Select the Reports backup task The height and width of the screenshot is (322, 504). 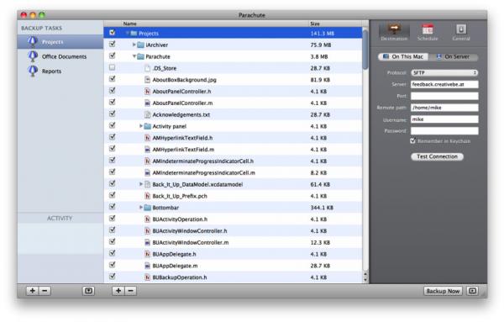pos(60,71)
